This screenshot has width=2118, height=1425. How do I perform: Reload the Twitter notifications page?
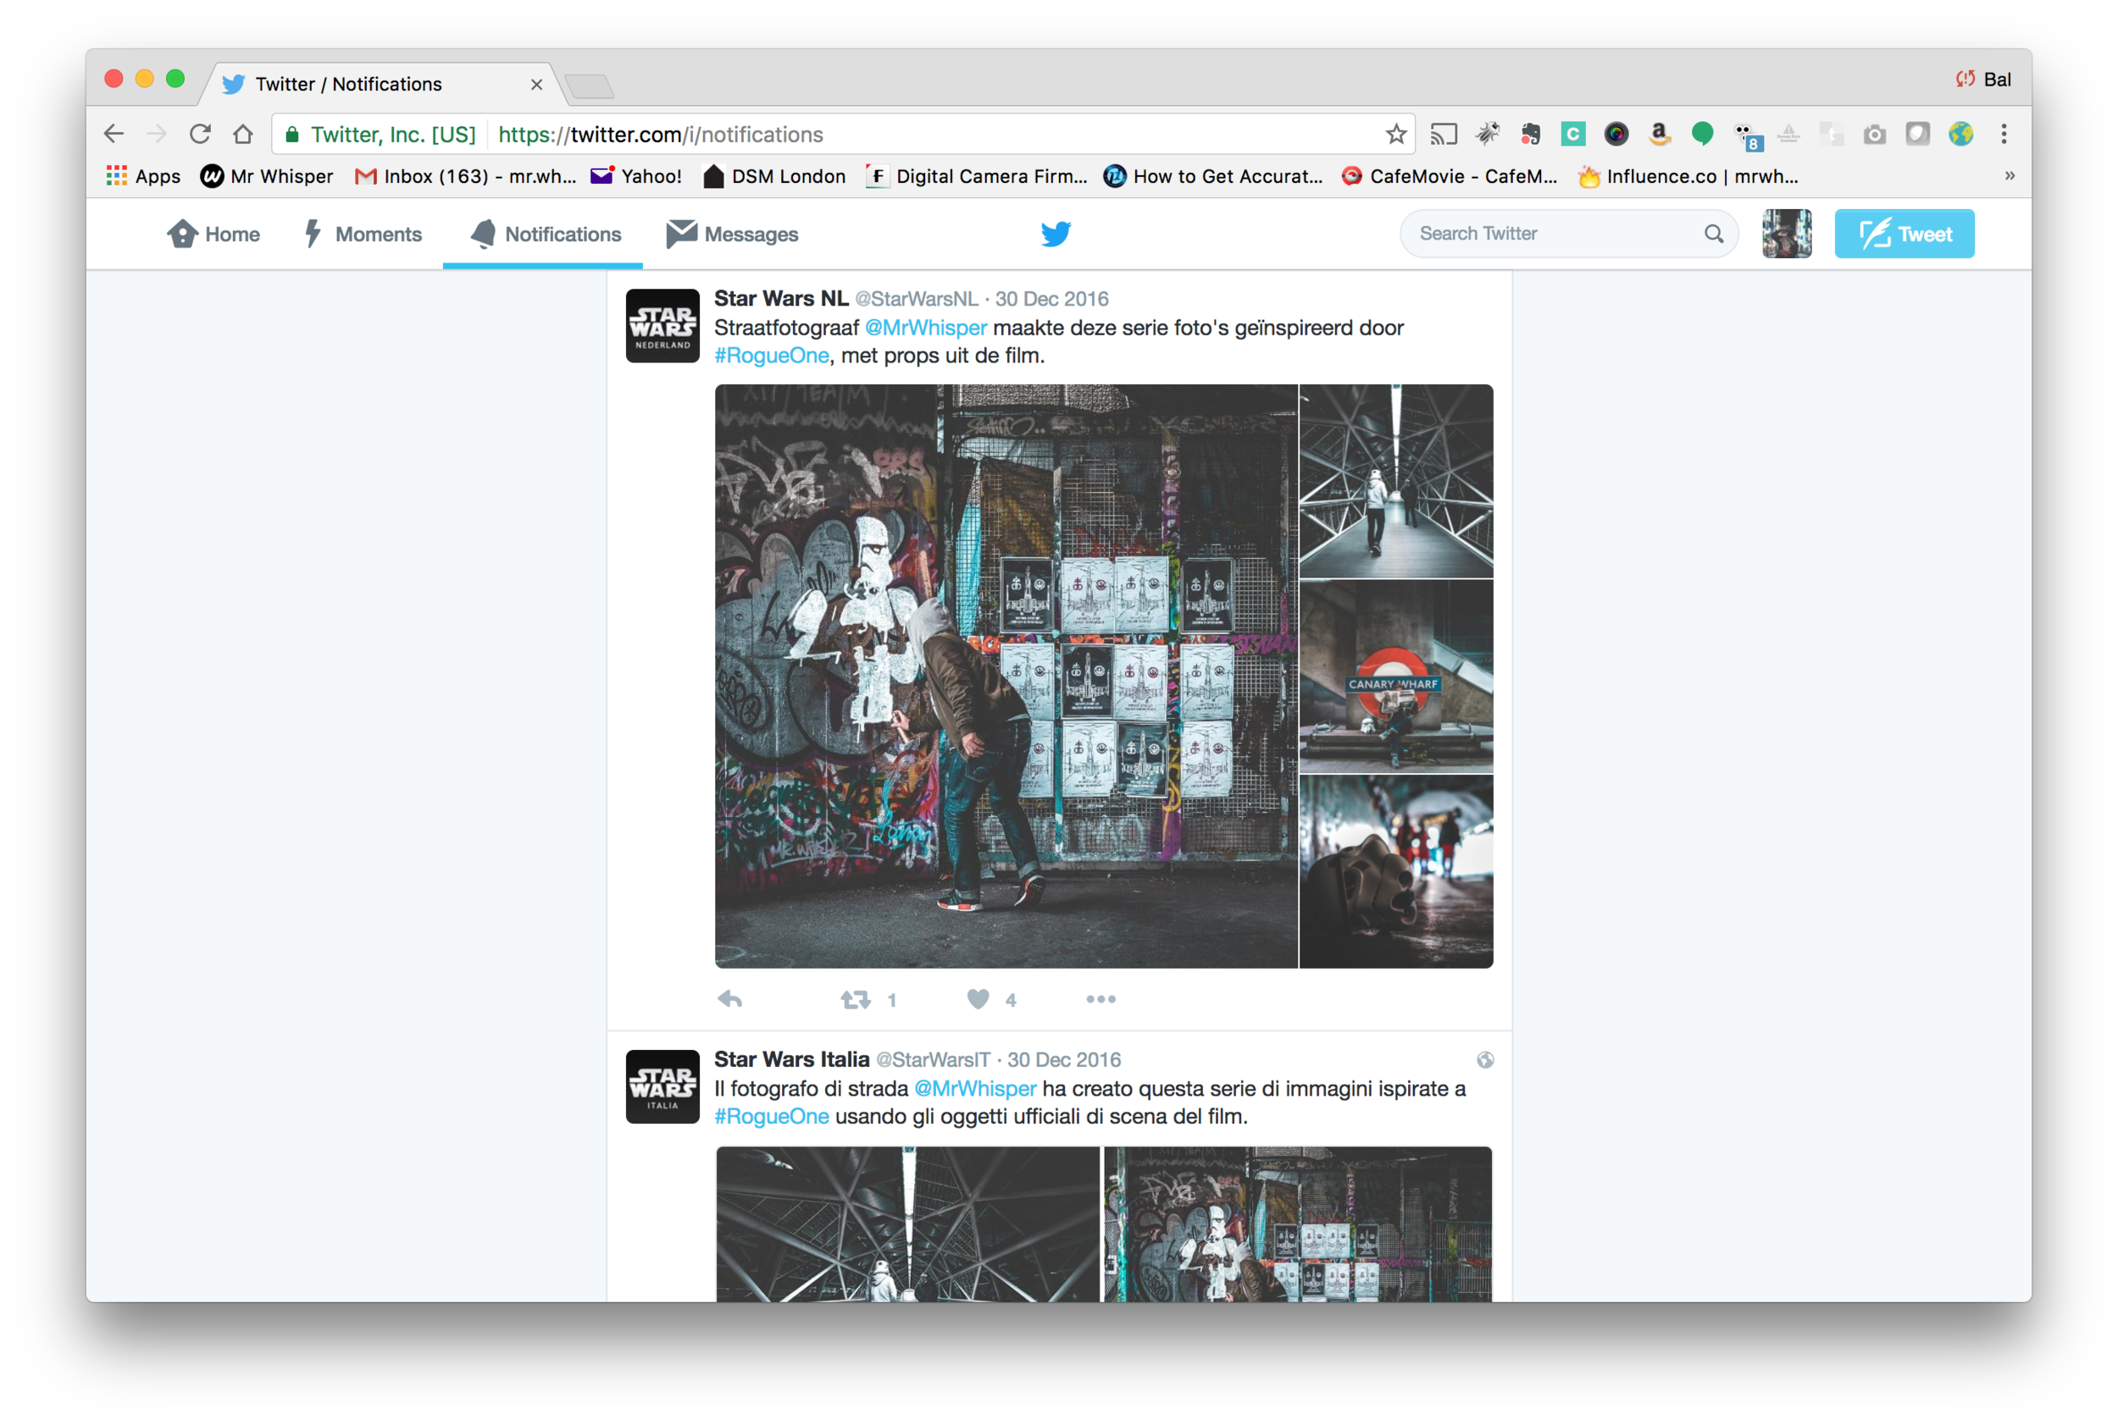[x=200, y=135]
